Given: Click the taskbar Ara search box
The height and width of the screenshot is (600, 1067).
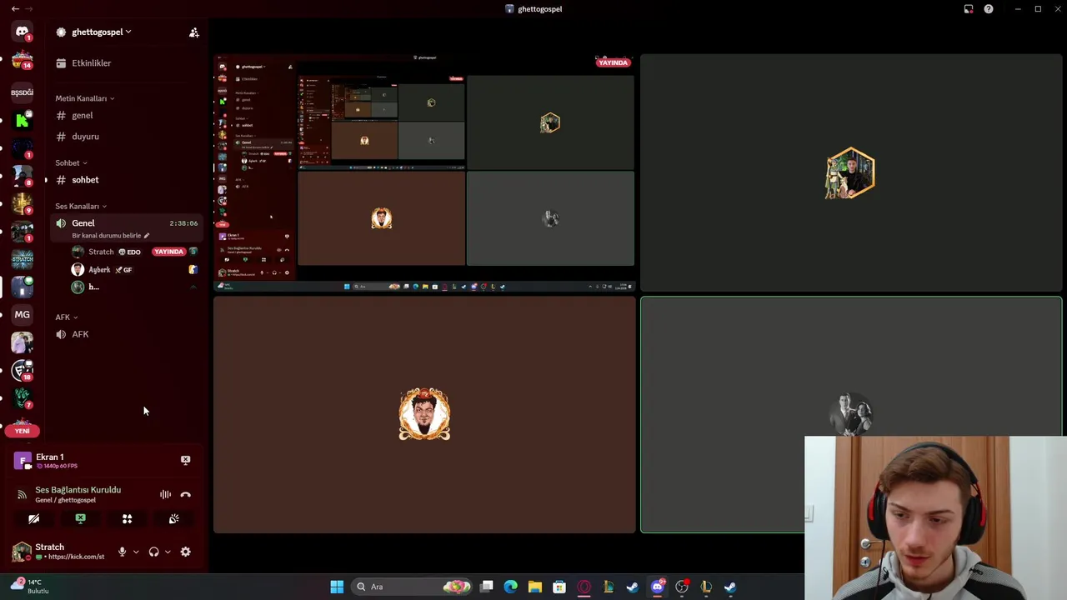Looking at the screenshot, I should tap(413, 587).
